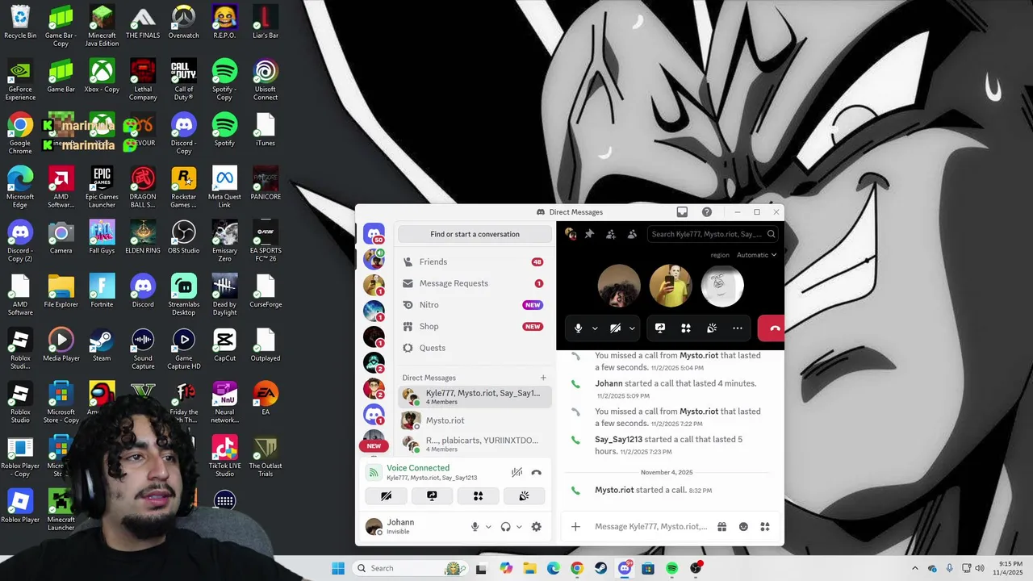Click Overwatch desktop icon
Image resolution: width=1033 pixels, height=581 pixels.
pyautogui.click(x=184, y=23)
